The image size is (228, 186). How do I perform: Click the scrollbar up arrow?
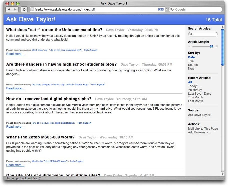(x=223, y=27)
